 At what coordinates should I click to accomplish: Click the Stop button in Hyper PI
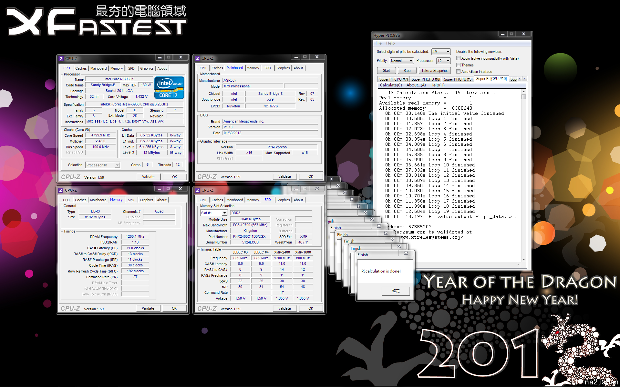tap(407, 71)
